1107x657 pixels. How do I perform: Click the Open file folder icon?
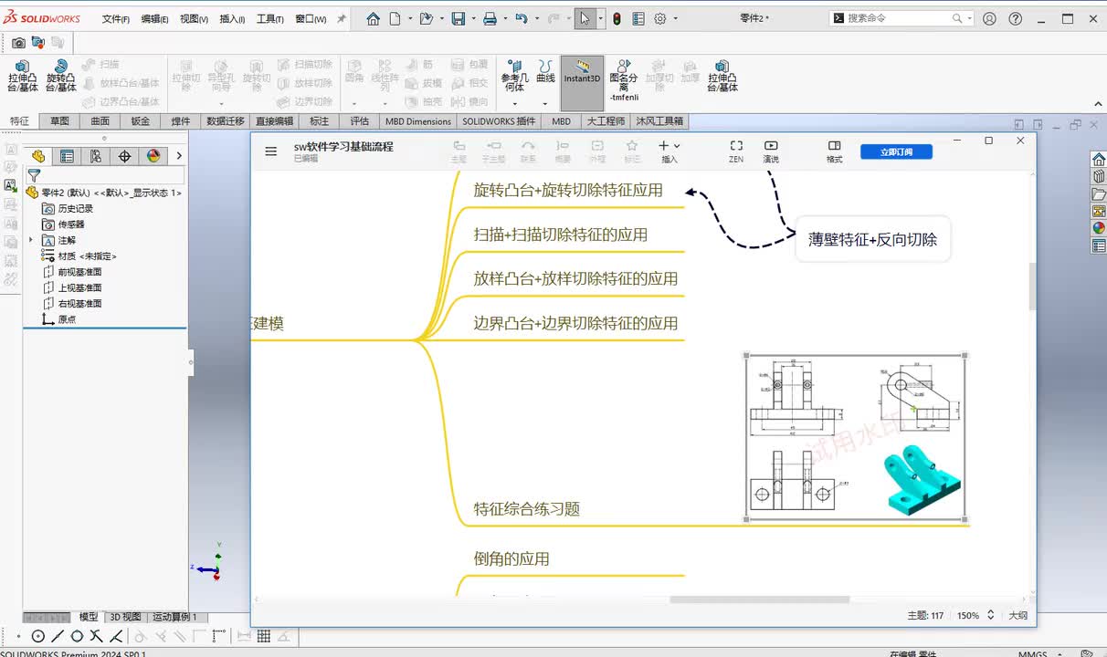(x=426, y=18)
